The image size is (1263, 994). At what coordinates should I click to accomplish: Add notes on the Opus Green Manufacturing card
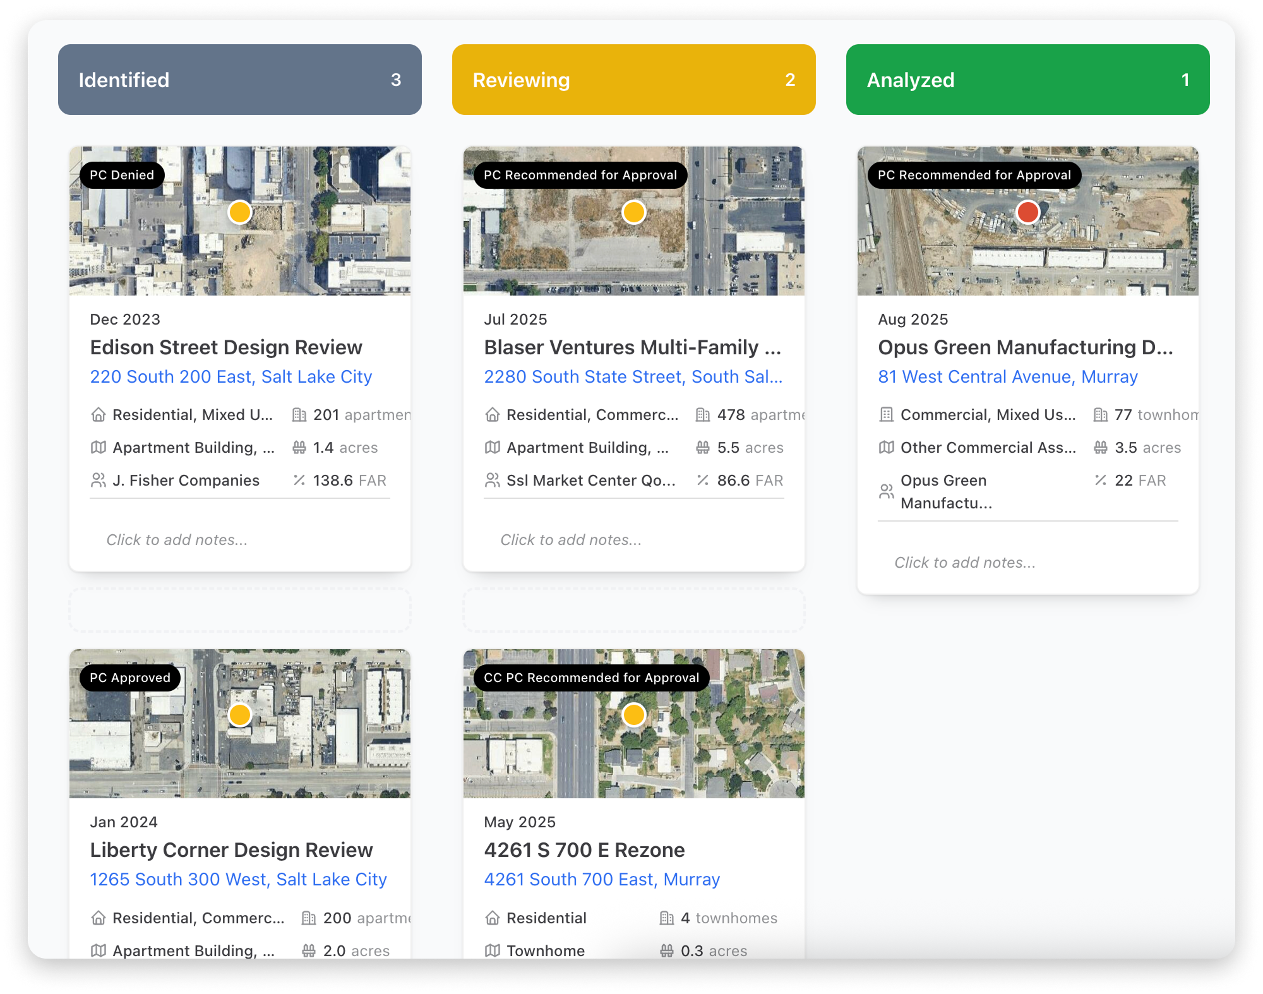pos(965,563)
